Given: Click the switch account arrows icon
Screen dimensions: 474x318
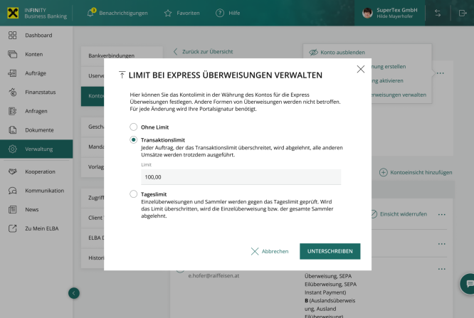Looking at the screenshot, I should click(437, 13).
